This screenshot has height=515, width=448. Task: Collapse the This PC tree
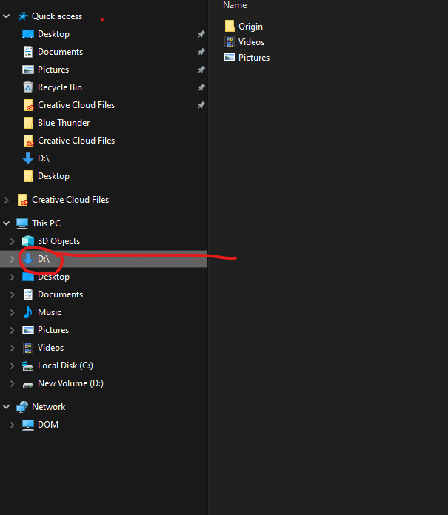(x=6, y=223)
